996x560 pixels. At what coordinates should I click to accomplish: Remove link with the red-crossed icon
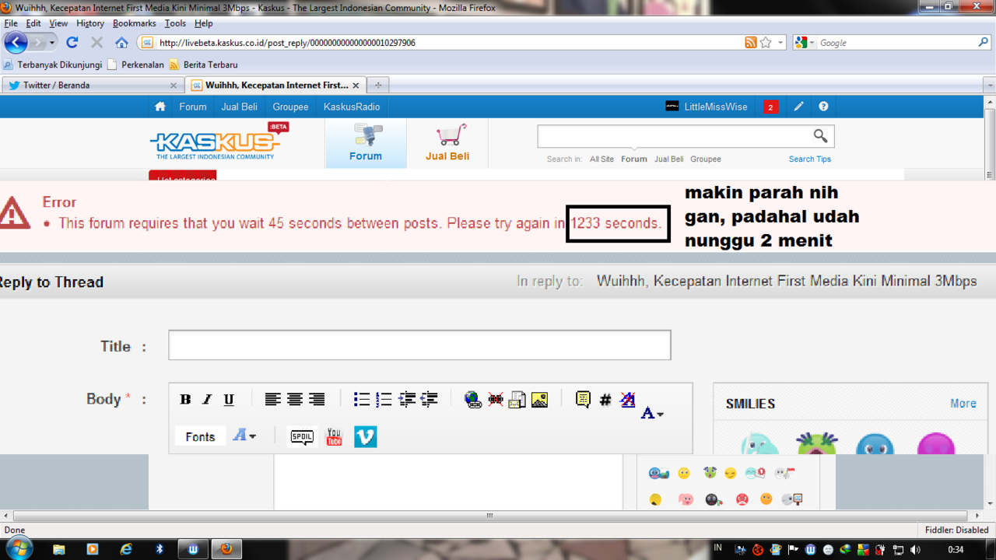coord(496,400)
